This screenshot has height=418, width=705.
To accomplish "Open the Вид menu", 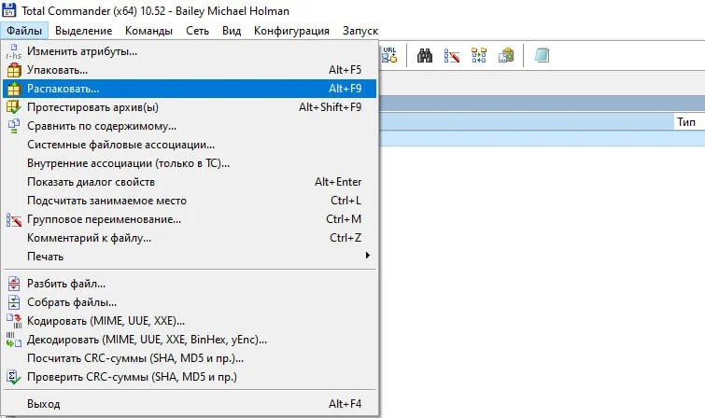I will 232,31.
